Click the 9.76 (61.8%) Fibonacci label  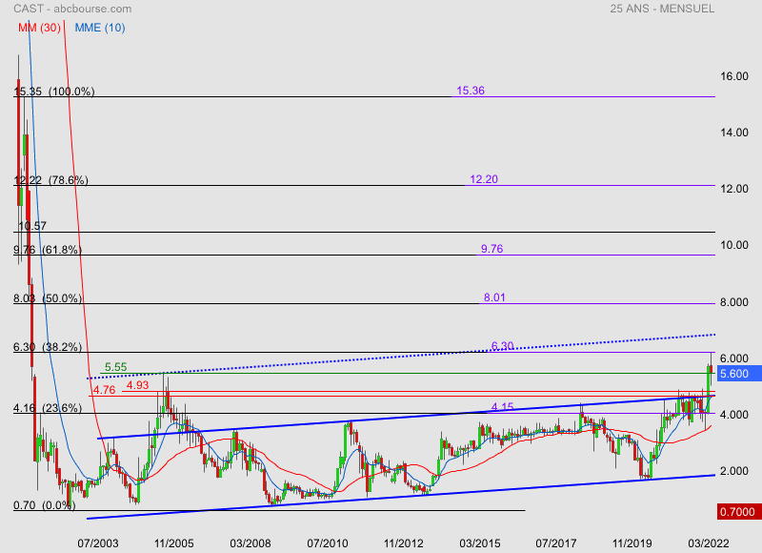pyautogui.click(x=47, y=251)
